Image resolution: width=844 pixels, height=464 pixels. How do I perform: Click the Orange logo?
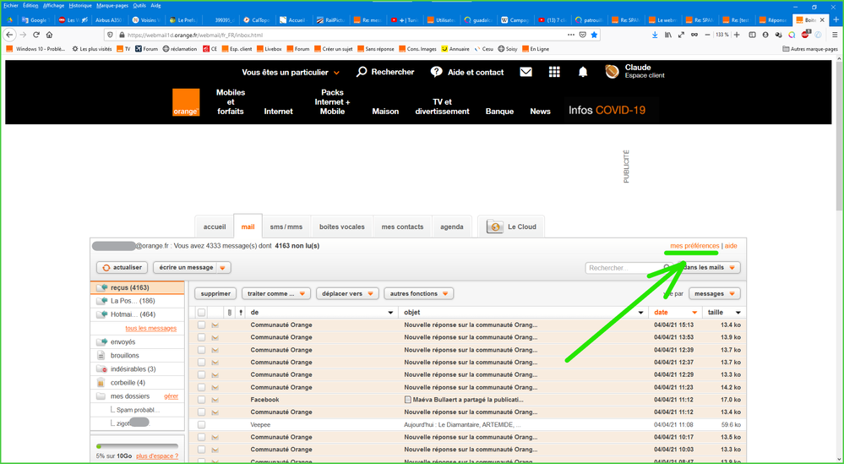click(x=186, y=102)
